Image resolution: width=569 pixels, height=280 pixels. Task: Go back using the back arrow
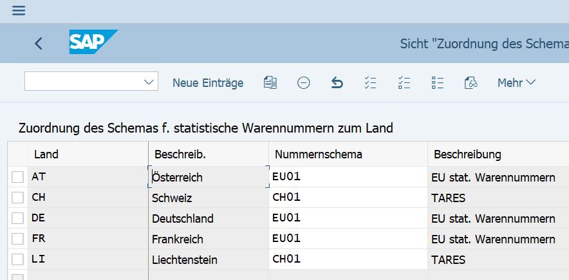tap(39, 43)
